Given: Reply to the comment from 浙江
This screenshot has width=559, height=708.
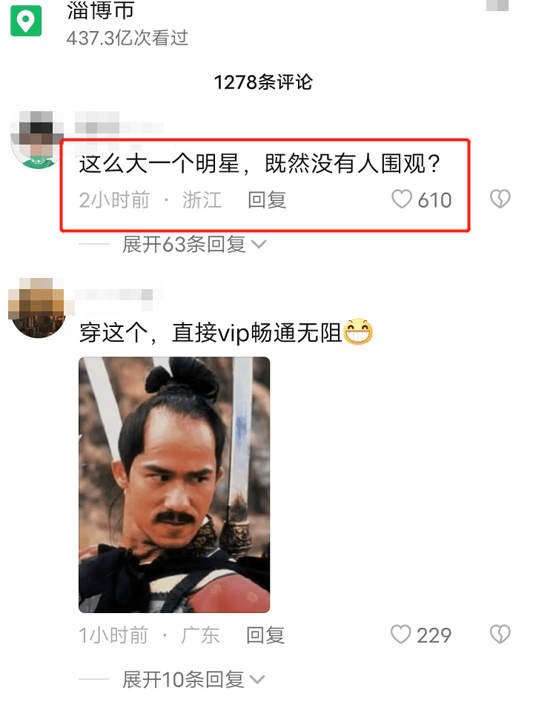Looking at the screenshot, I should pyautogui.click(x=267, y=200).
